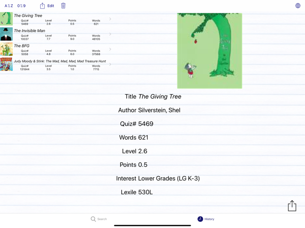Tap the detail line 'Level 2.6'
The width and height of the screenshot is (305, 228).
[135, 151]
